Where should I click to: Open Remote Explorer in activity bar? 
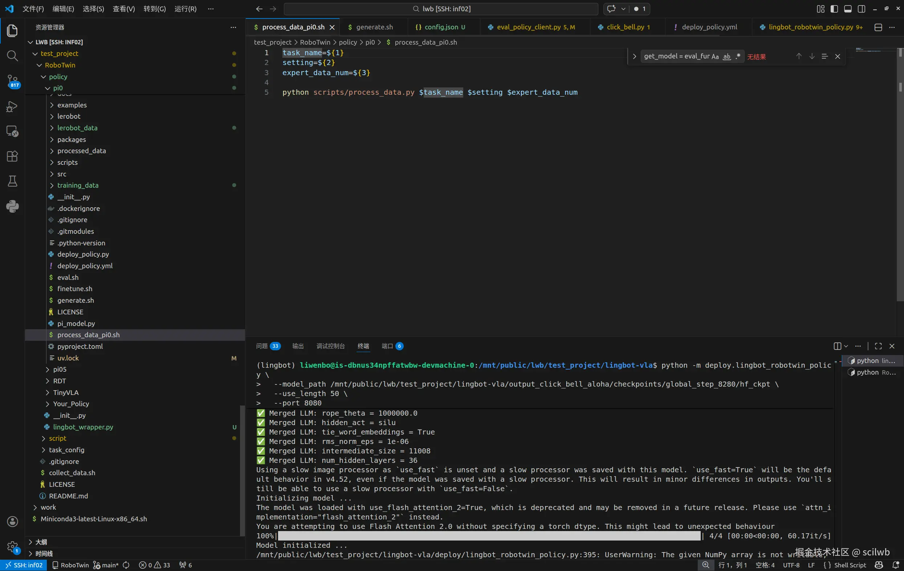12,131
